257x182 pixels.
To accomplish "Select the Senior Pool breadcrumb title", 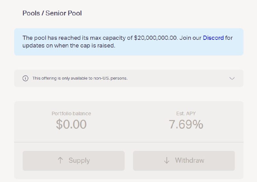I will tap(64, 13).
